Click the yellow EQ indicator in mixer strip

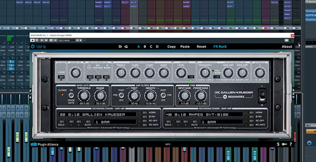263,28
